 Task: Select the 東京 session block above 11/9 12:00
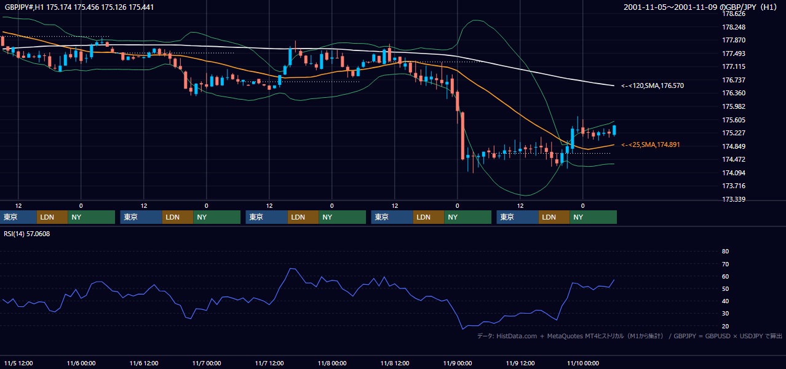click(x=517, y=217)
